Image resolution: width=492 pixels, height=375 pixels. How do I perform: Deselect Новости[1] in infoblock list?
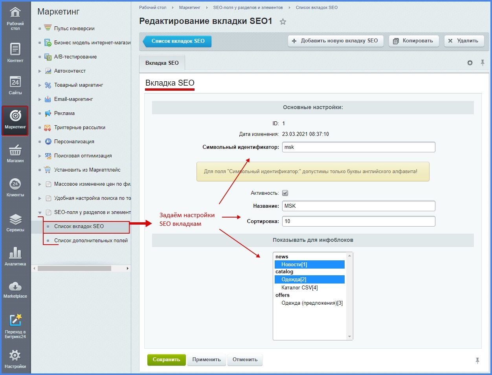[x=294, y=264]
